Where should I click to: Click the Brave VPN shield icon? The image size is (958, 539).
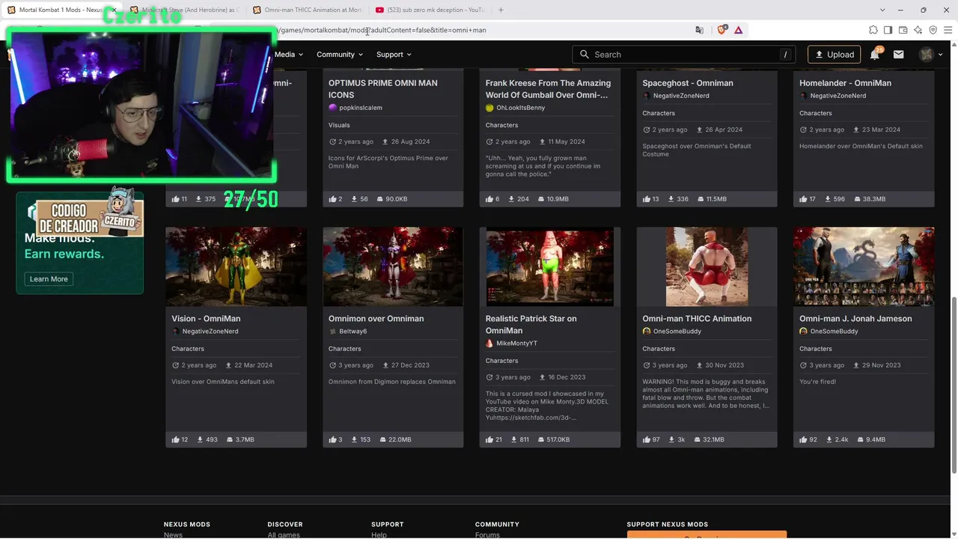tap(933, 30)
